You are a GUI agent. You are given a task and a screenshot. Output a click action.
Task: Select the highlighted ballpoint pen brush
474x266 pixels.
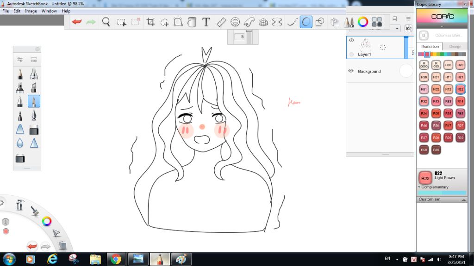click(34, 101)
